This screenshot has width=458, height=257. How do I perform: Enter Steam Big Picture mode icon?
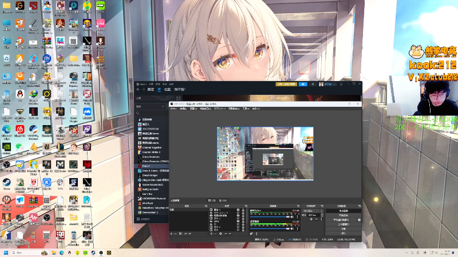(x=341, y=84)
